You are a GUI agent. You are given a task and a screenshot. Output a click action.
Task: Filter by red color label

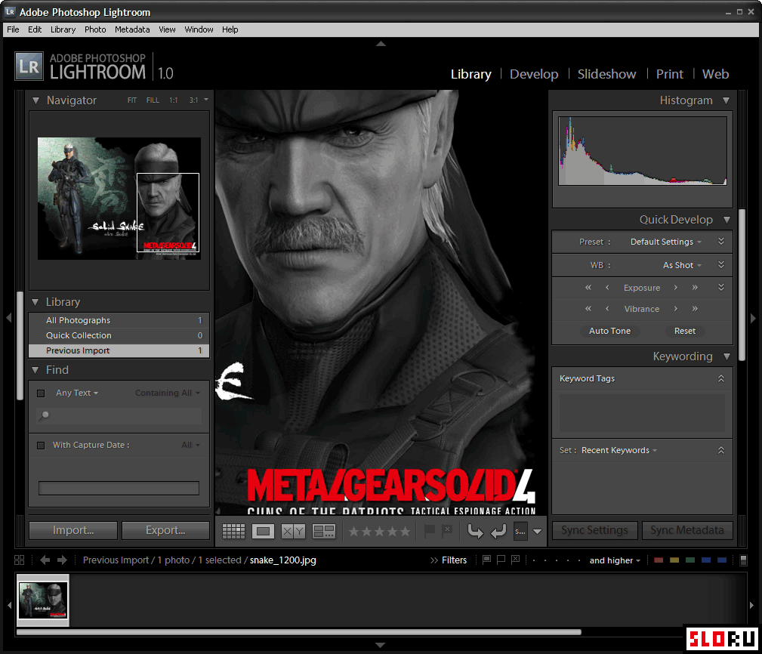pyautogui.click(x=659, y=560)
